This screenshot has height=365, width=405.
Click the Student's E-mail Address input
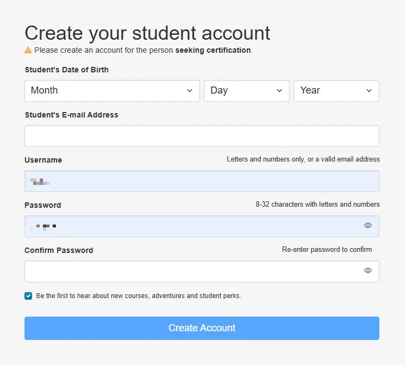point(202,136)
